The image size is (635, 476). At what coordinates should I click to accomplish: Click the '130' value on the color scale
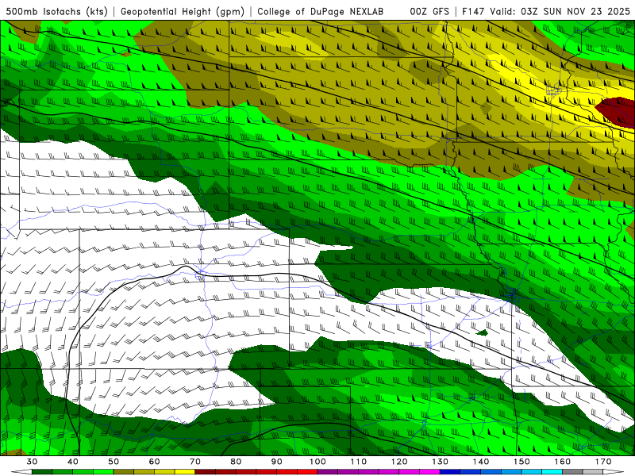click(441, 462)
